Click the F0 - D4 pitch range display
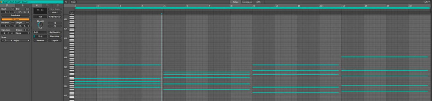 [x=40, y=11]
